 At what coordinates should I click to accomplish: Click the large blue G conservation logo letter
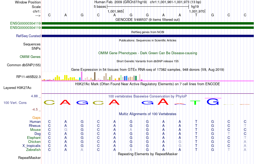(x=213, y=102)
